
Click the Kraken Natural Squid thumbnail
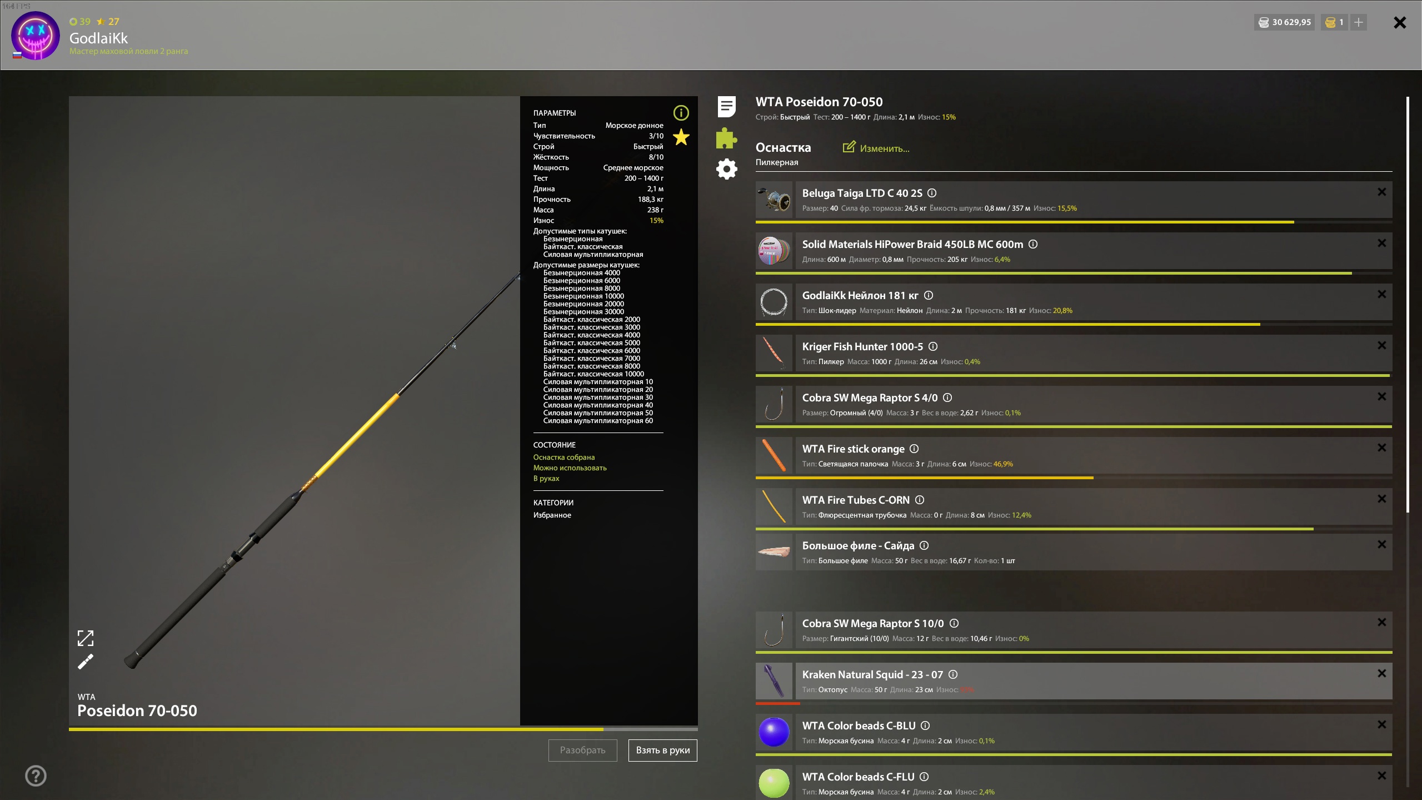pos(774,681)
